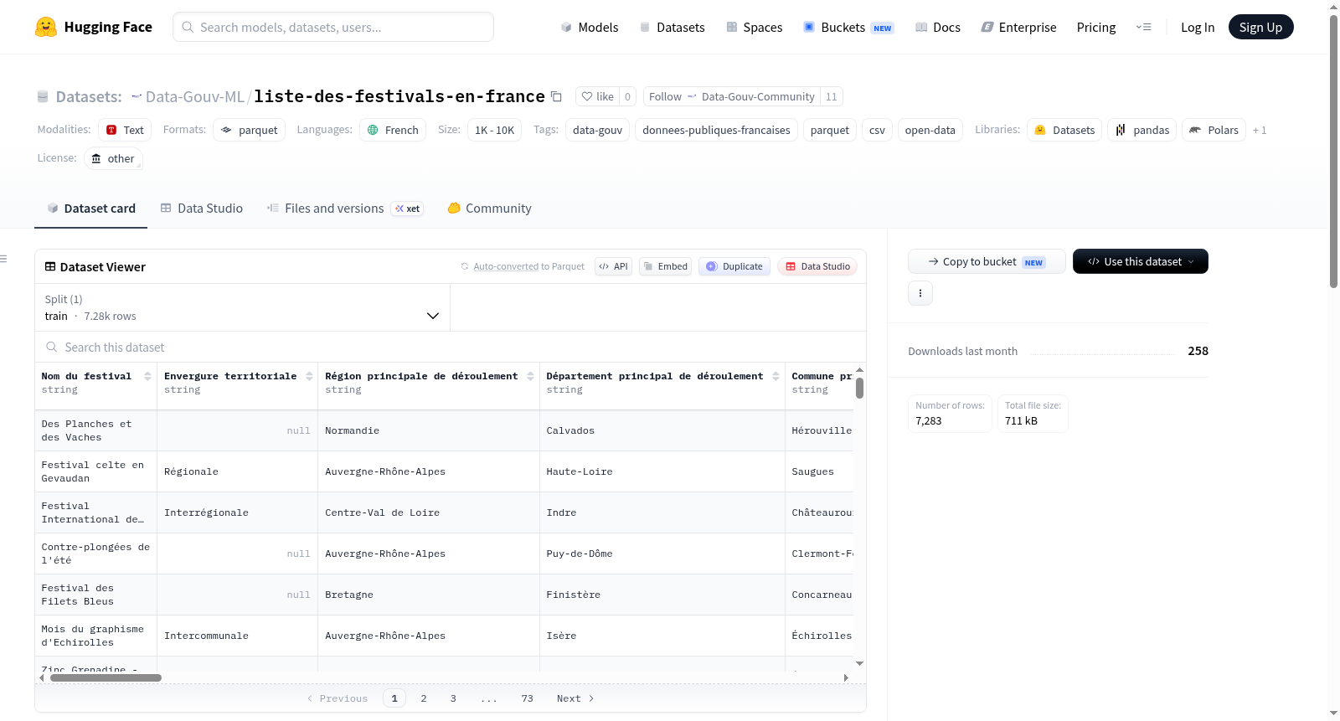Click the Polars library tag
The width and height of the screenshot is (1340, 721).
1214,130
